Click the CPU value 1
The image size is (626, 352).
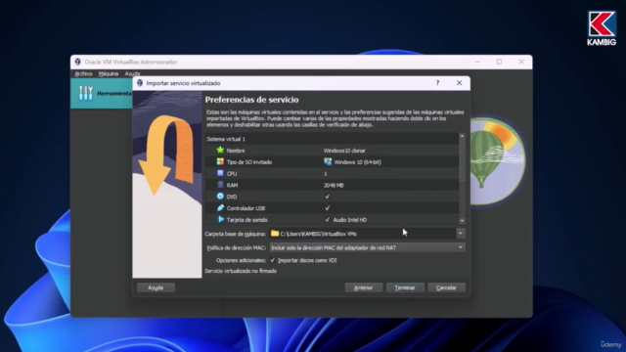point(326,174)
